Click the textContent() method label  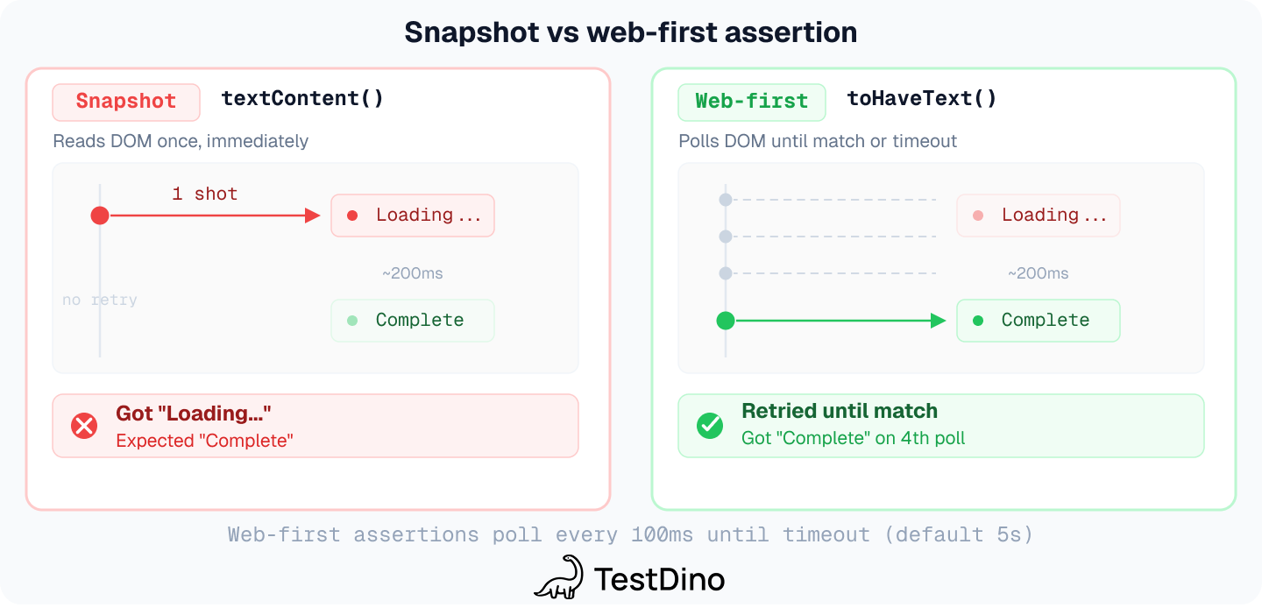click(x=302, y=98)
